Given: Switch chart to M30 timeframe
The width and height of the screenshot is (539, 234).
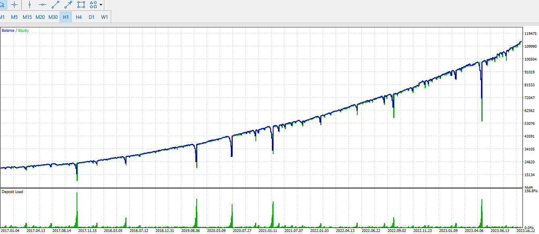Looking at the screenshot, I should coord(53,17).
